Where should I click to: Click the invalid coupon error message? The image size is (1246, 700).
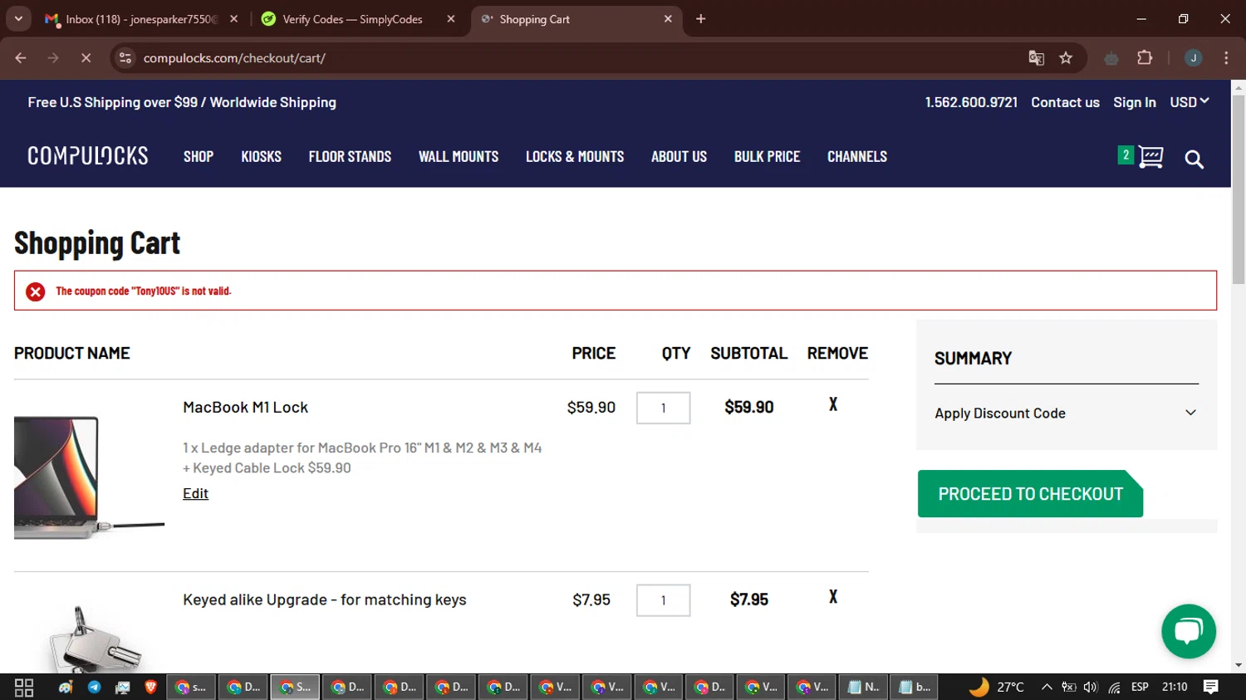click(144, 291)
